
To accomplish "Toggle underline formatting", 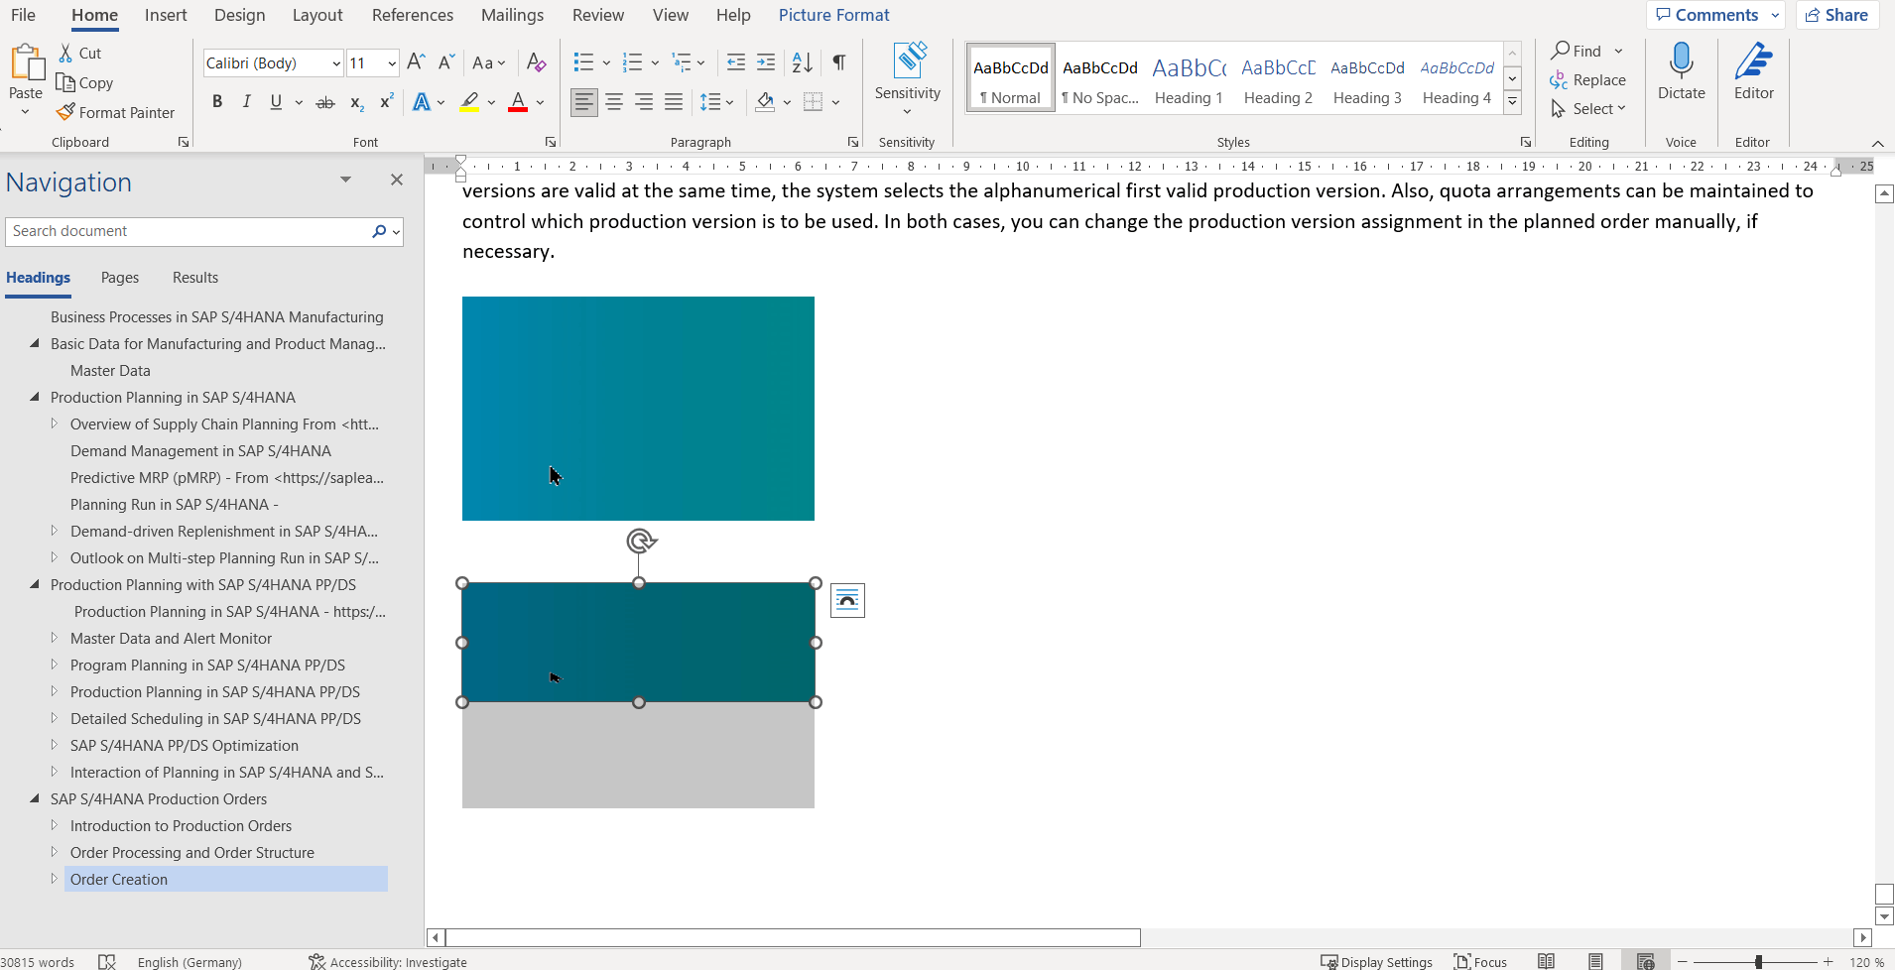I will pos(276,102).
